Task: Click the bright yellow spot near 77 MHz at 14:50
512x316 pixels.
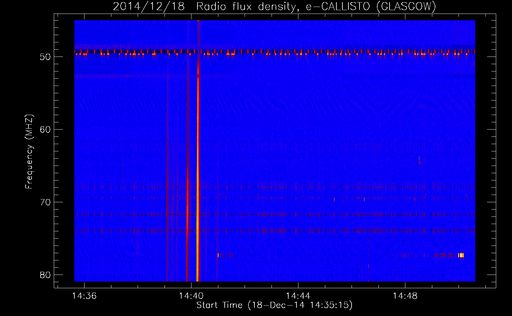Action: [x=461, y=255]
